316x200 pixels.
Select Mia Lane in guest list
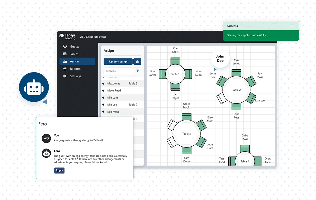click(x=123, y=97)
